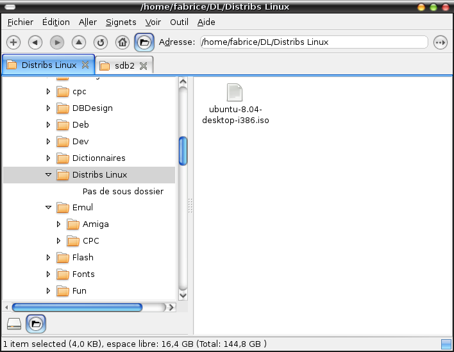The width and height of the screenshot is (454, 352).
Task: Select the Emul folder icon
Action: (63, 207)
